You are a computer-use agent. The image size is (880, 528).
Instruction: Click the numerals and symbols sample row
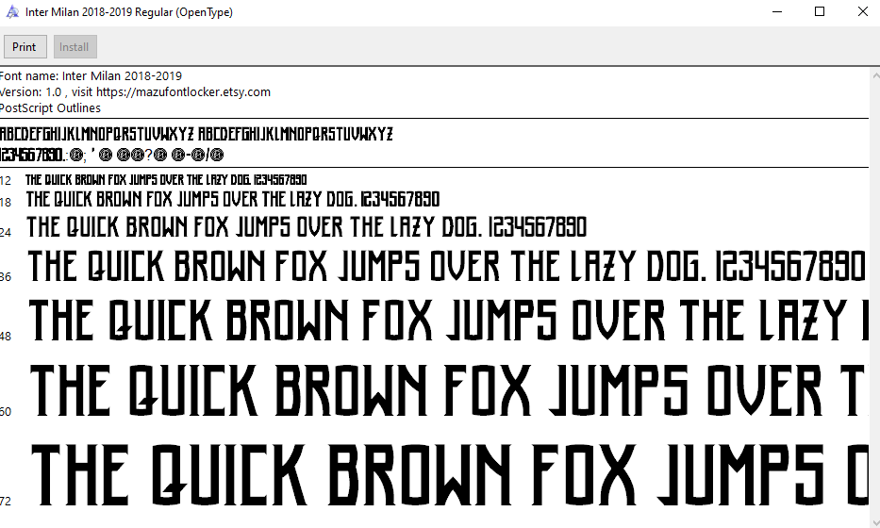point(111,155)
